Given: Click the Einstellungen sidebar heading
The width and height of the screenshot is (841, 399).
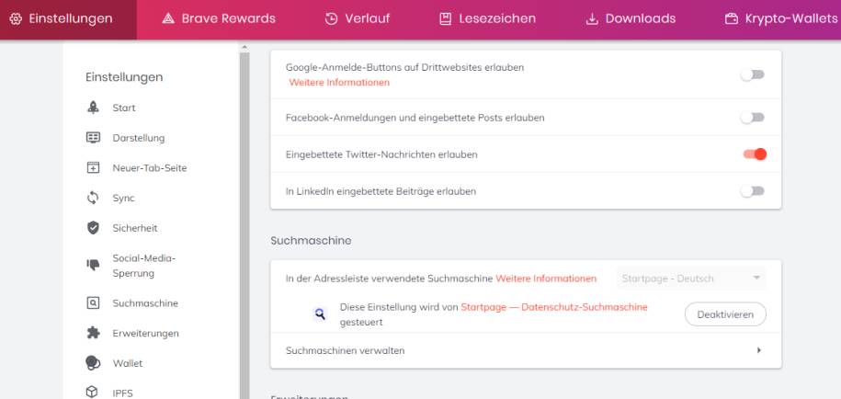Looking at the screenshot, I should pos(124,77).
